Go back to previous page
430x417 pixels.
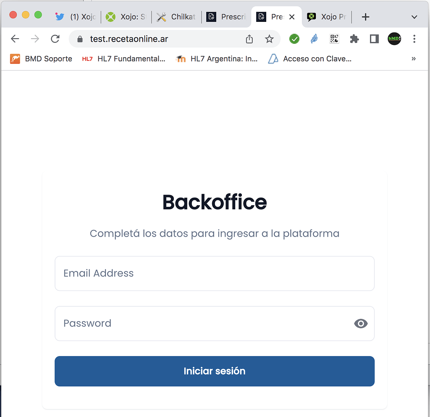coord(15,39)
